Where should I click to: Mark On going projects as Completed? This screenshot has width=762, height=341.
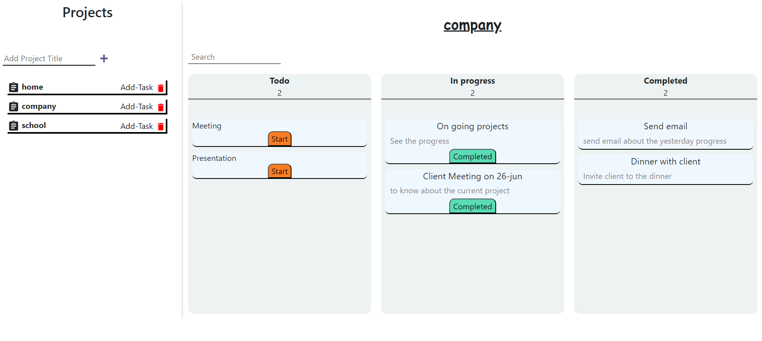472,156
